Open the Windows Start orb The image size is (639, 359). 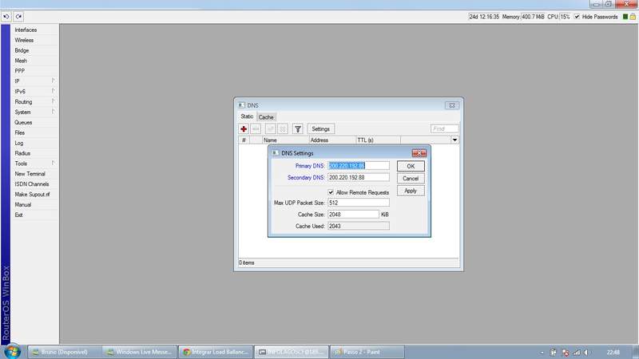[12, 351]
